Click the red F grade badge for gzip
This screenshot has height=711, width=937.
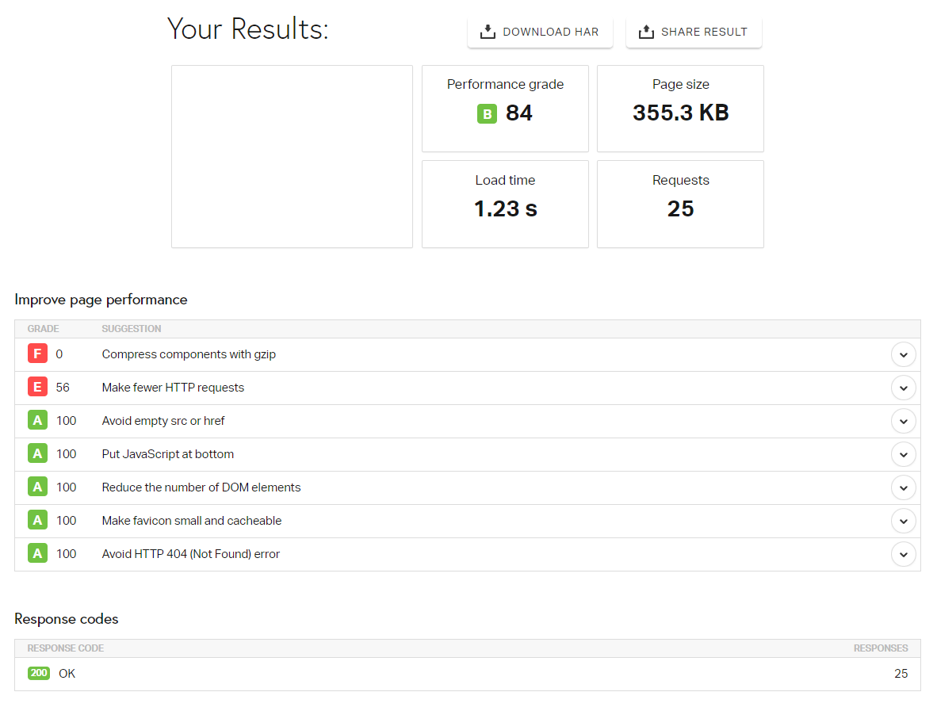point(37,353)
